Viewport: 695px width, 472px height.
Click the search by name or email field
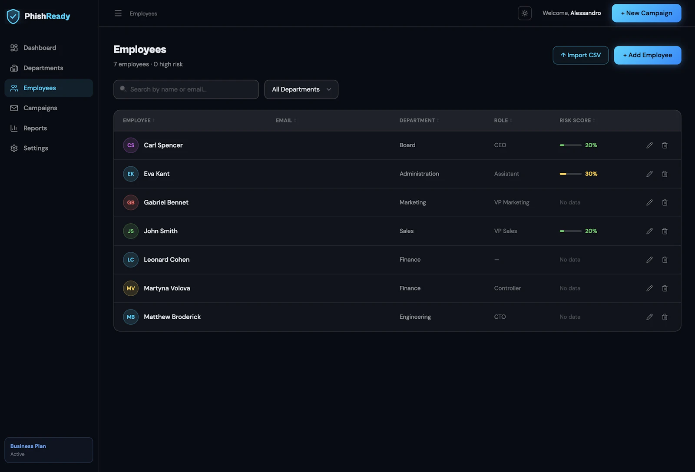click(186, 89)
